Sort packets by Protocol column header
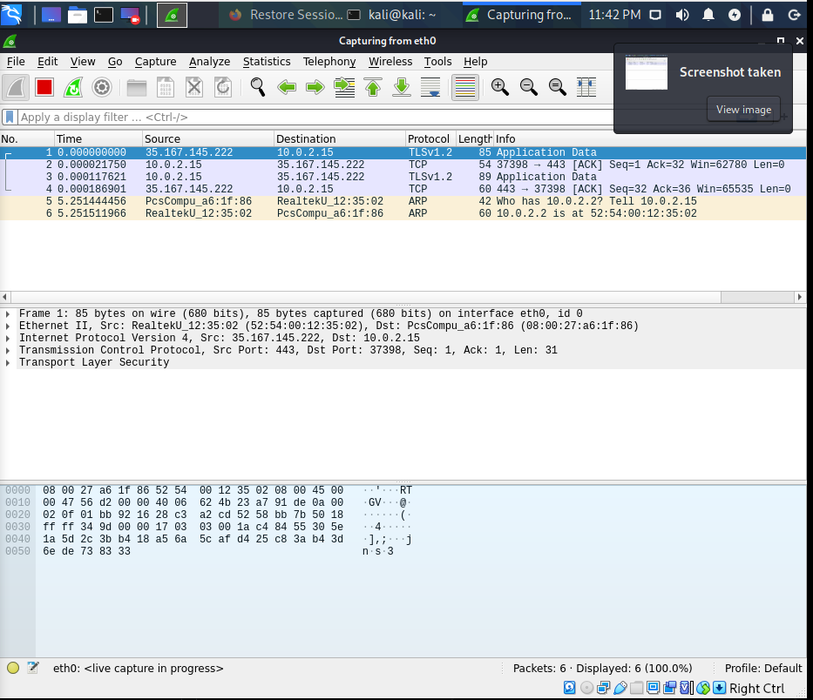Viewport: 813px width, 700px height. tap(429, 138)
